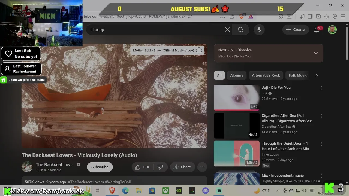The image size is (349, 196).
Task: Open Joji - Die For You video title
Action: [x=276, y=87]
